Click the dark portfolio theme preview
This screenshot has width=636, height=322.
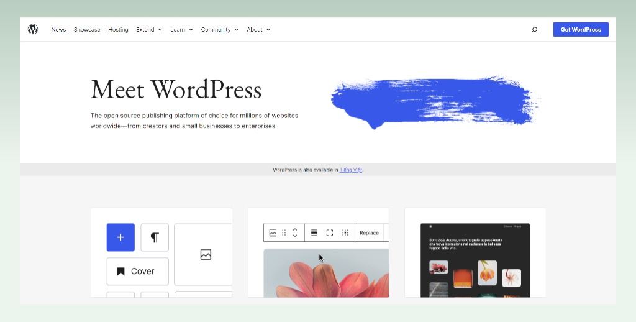pyautogui.click(x=475, y=260)
